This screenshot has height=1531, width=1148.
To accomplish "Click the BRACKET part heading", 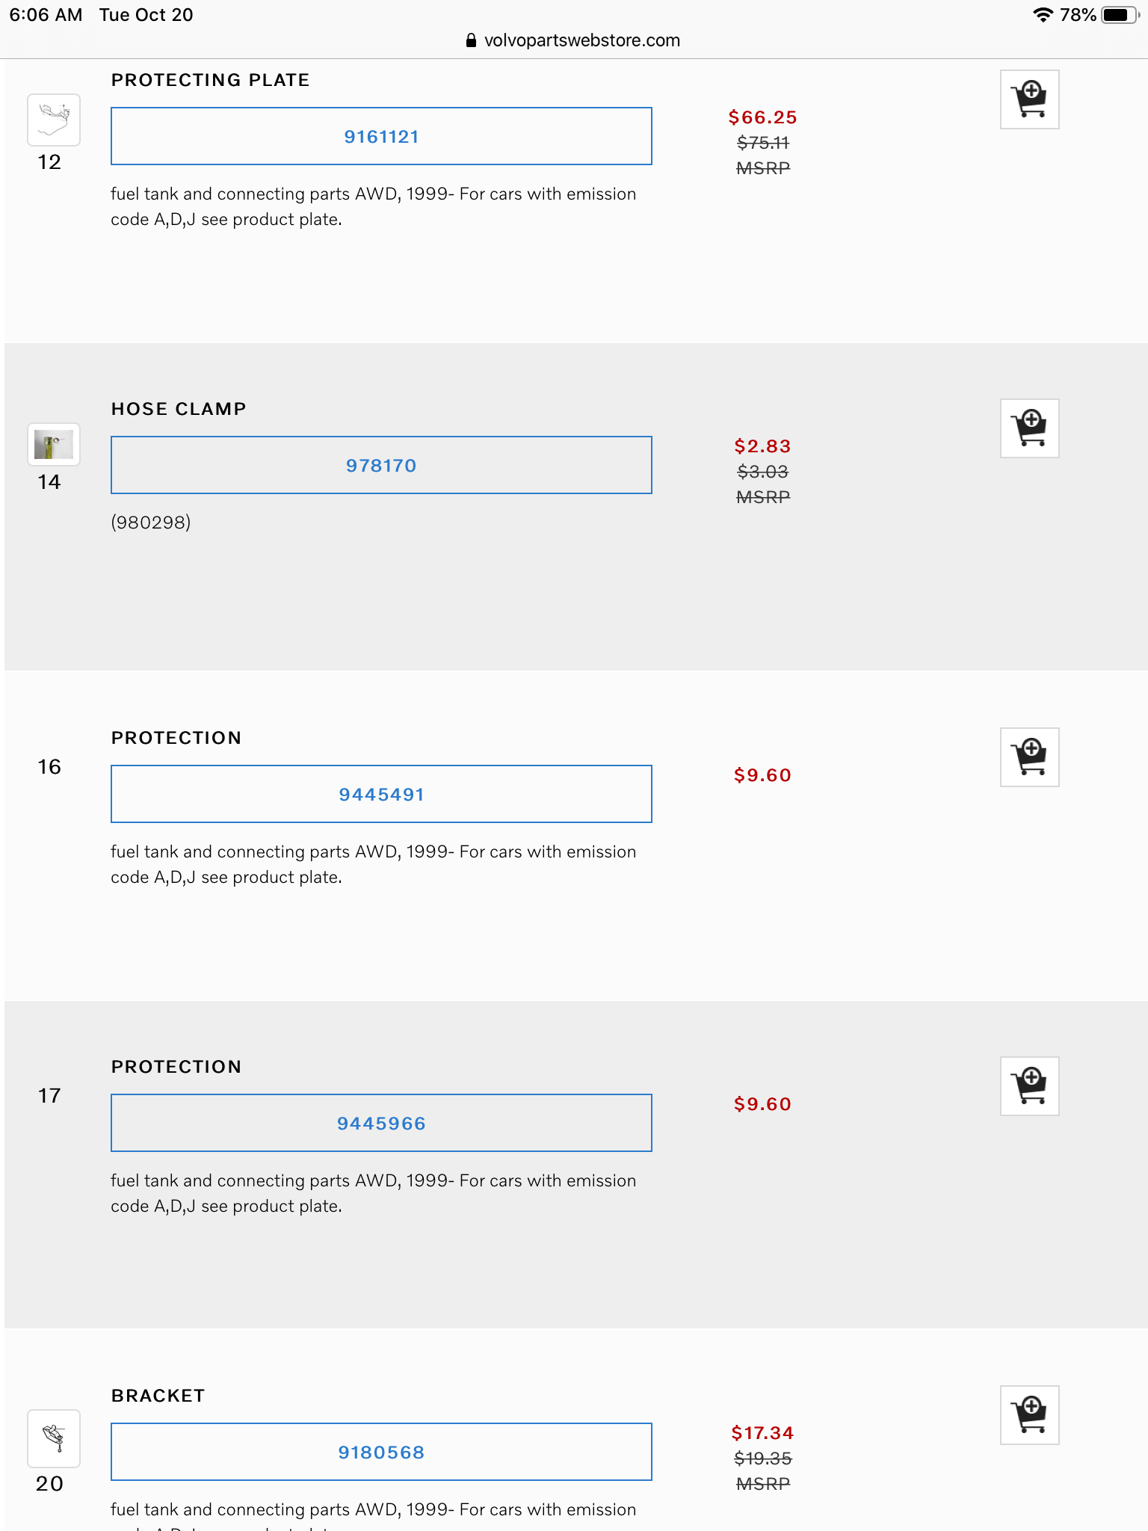I will click(158, 1396).
